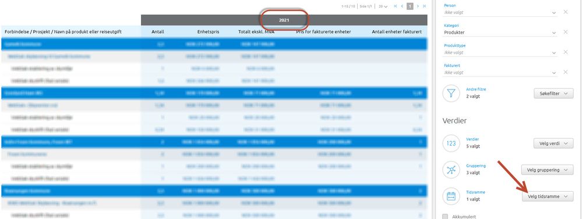Open the Velg verdi dropdown button
The image size is (582, 219).
pos(553,143)
